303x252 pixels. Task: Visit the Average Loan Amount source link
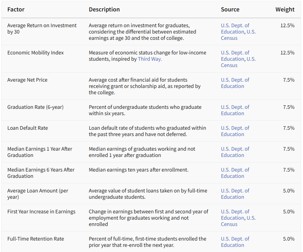tap(235, 194)
